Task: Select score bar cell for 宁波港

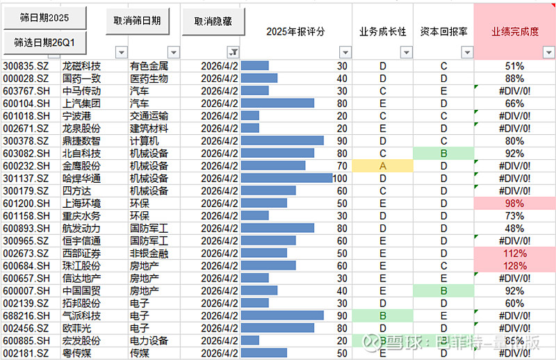Action: click(296, 116)
